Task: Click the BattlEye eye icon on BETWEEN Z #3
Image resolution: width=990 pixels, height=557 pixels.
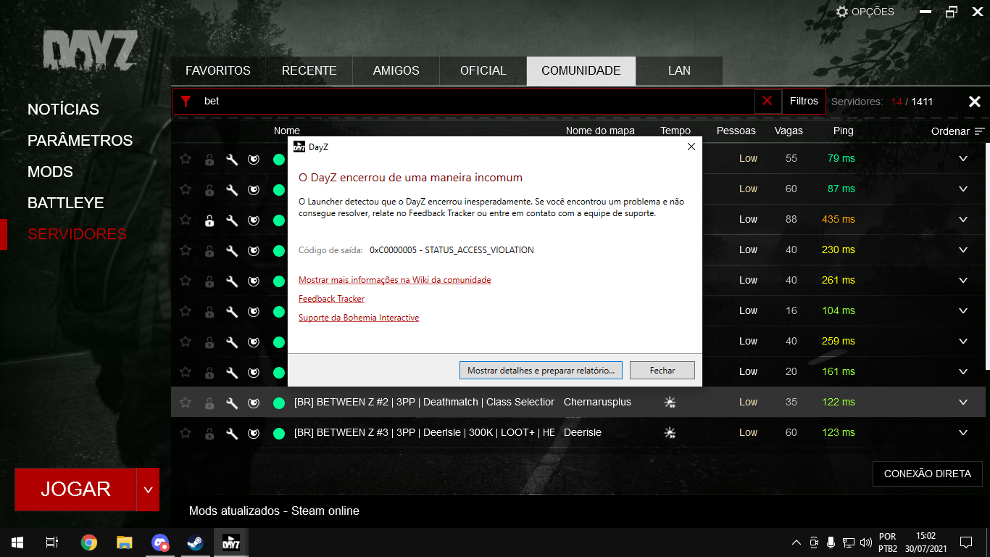Action: [254, 433]
